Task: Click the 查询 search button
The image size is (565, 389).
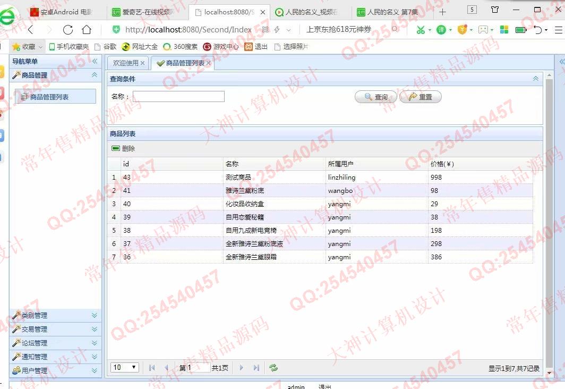Action: [x=376, y=97]
